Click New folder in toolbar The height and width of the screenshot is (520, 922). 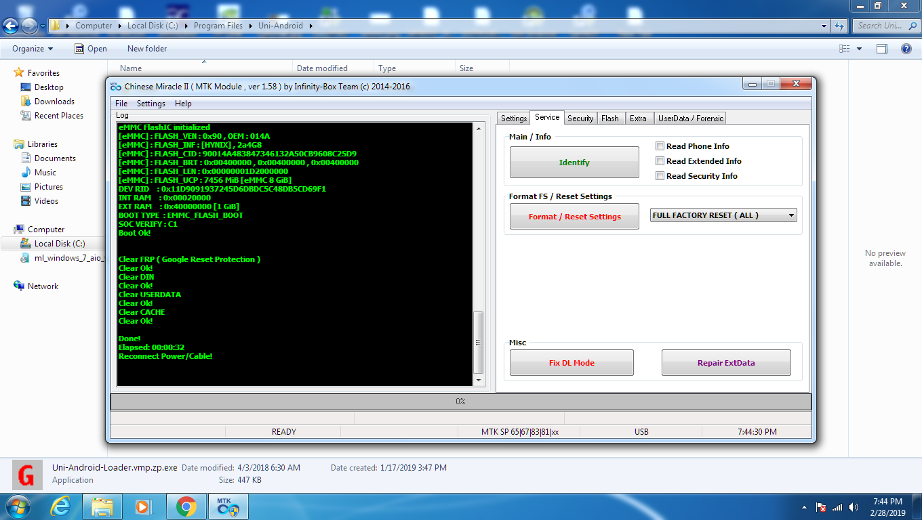pyautogui.click(x=147, y=49)
